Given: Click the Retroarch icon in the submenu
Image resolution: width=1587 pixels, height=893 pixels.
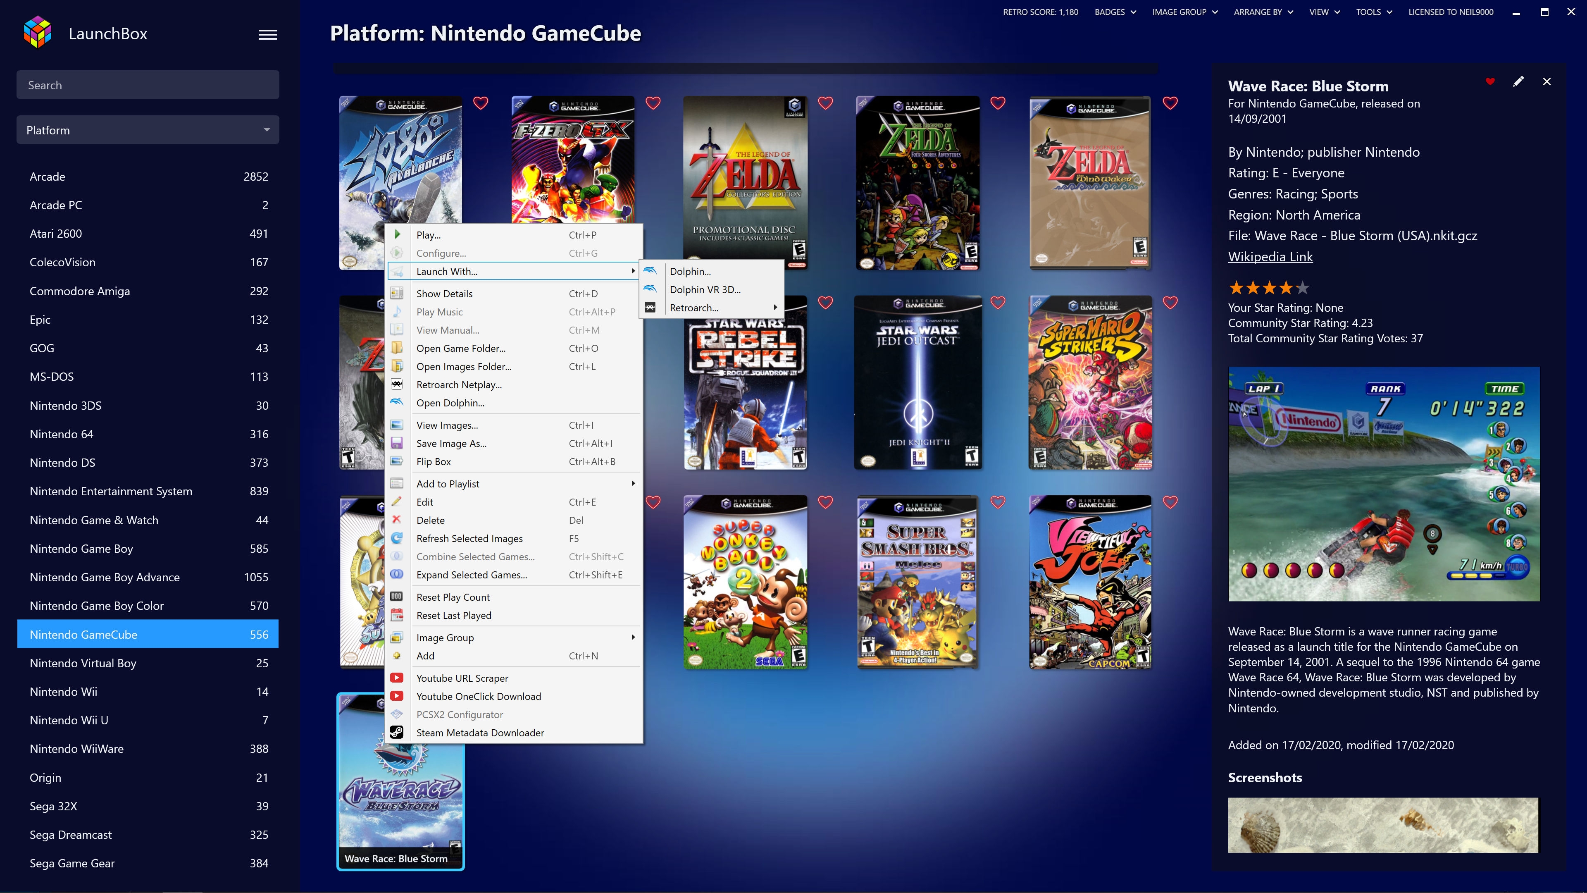Looking at the screenshot, I should [x=650, y=307].
